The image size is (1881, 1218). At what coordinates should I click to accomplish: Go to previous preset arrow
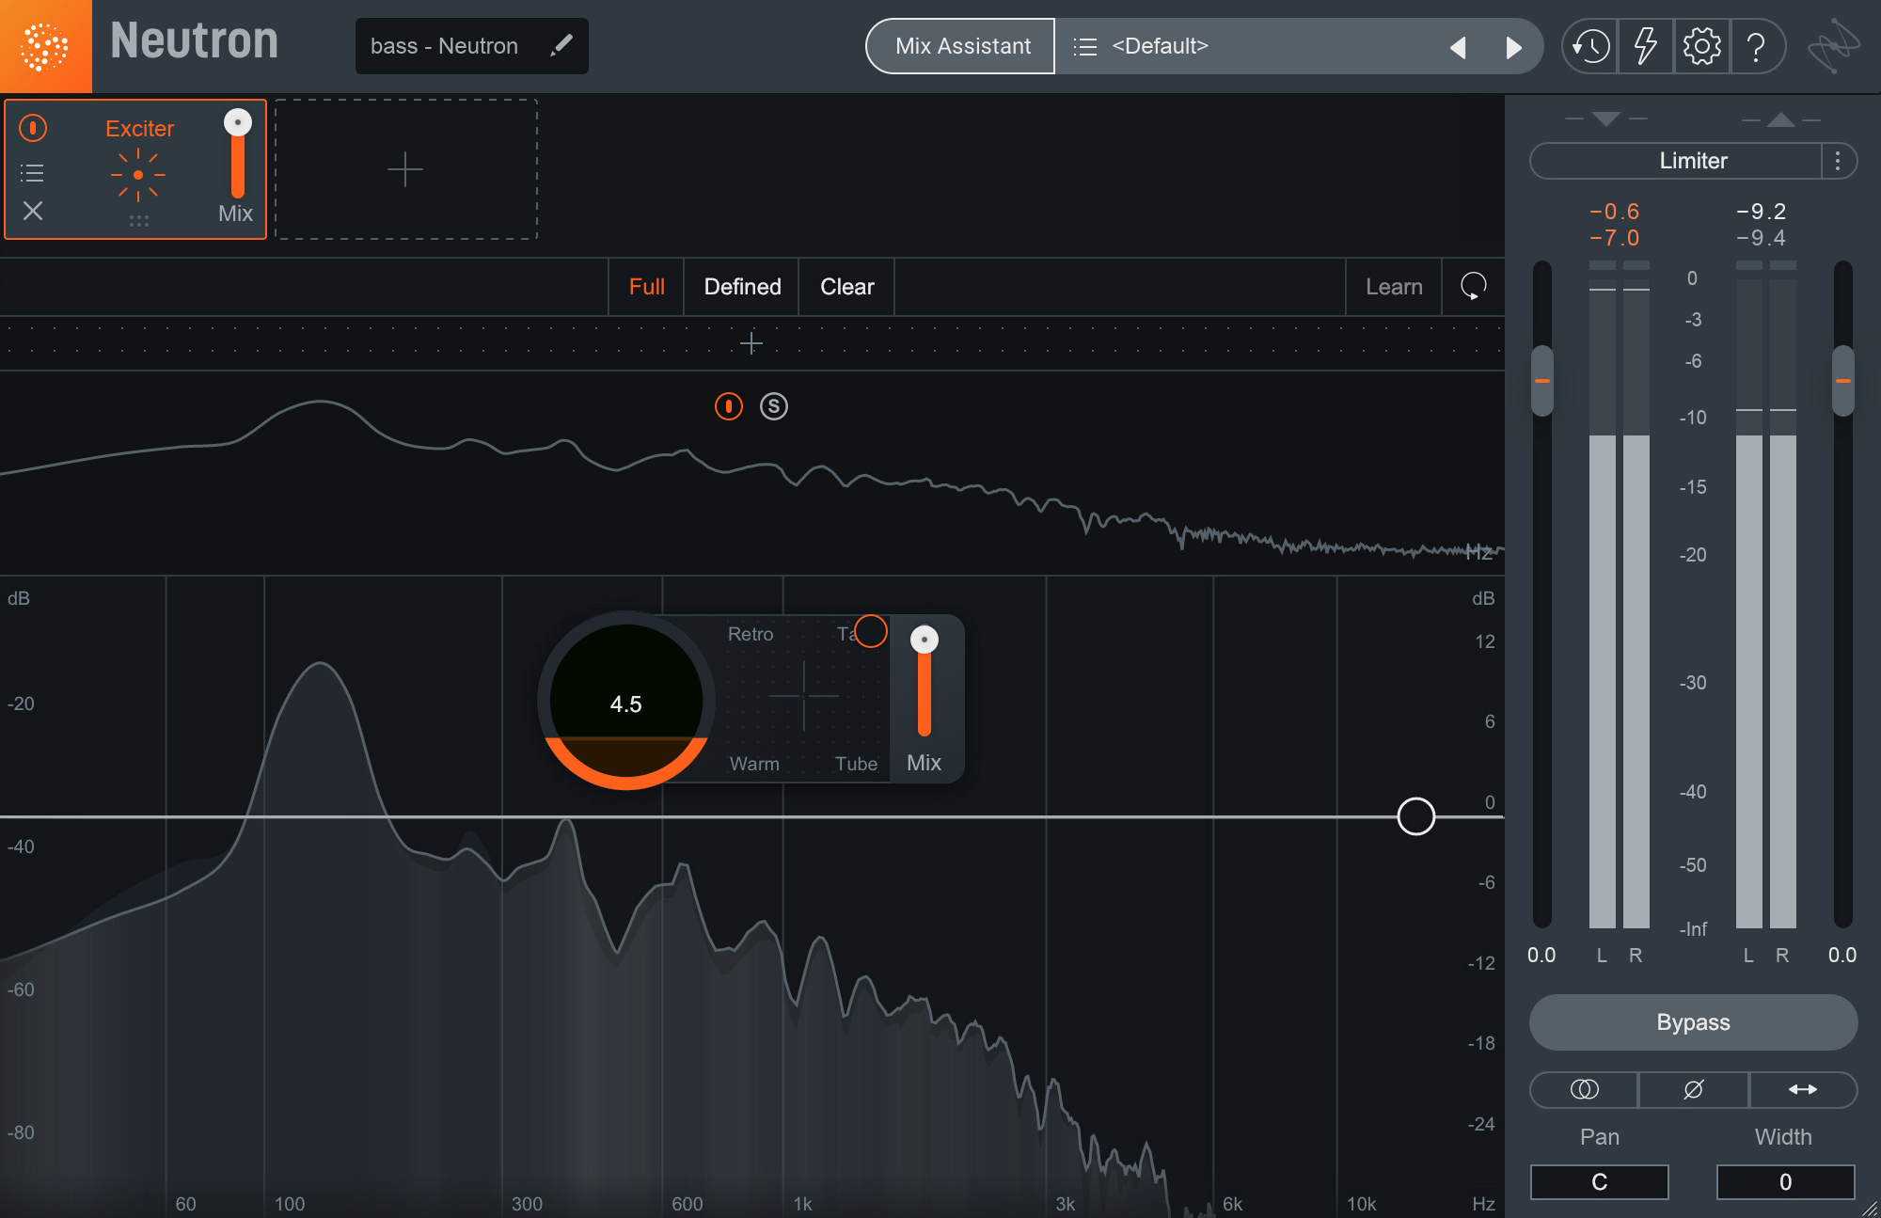click(1458, 47)
